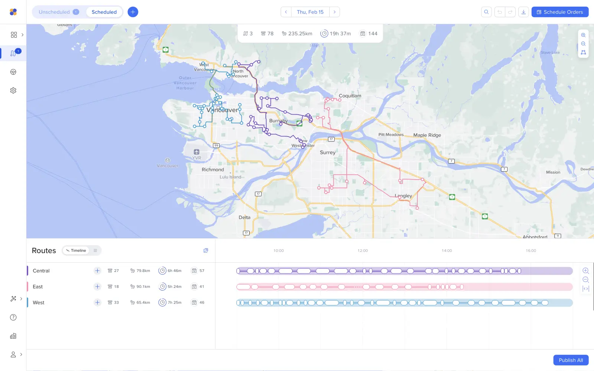This screenshot has height=371, width=594.
Task: Activate the polygon/lasso selection tool on the map
Action: pyautogui.click(x=583, y=52)
